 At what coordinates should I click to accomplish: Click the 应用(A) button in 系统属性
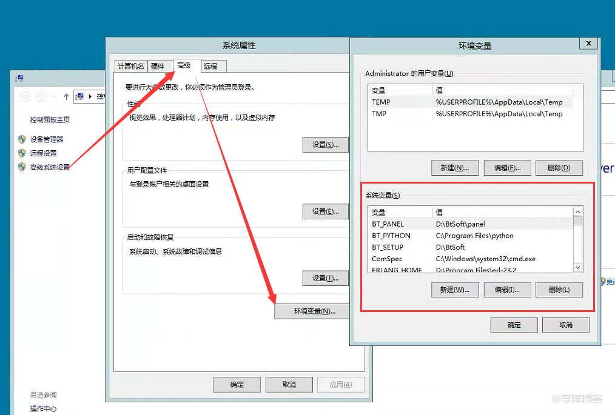coord(341,384)
